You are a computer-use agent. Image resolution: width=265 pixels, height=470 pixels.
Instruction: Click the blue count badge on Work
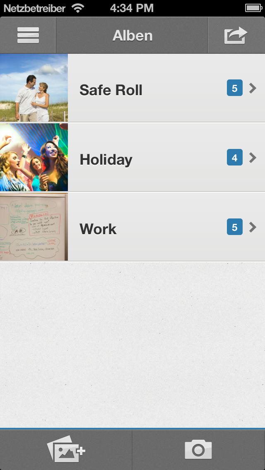pyautogui.click(x=235, y=227)
